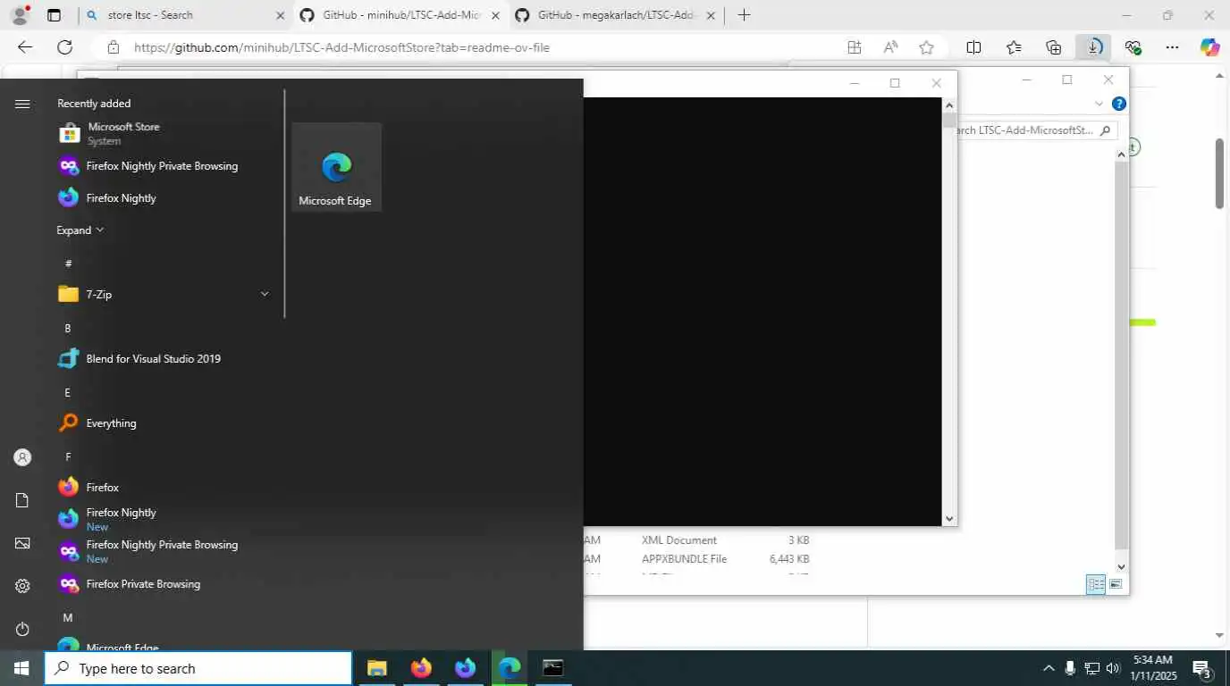Open the taskbar clock and date

click(x=1151, y=668)
